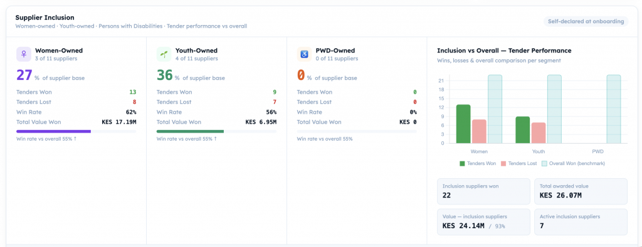Click the 'KES 6.95M' total value
This screenshot has width=642, height=247.
point(261,122)
